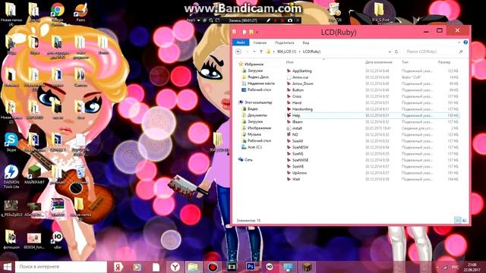Select the install setup file

[x=297, y=128]
